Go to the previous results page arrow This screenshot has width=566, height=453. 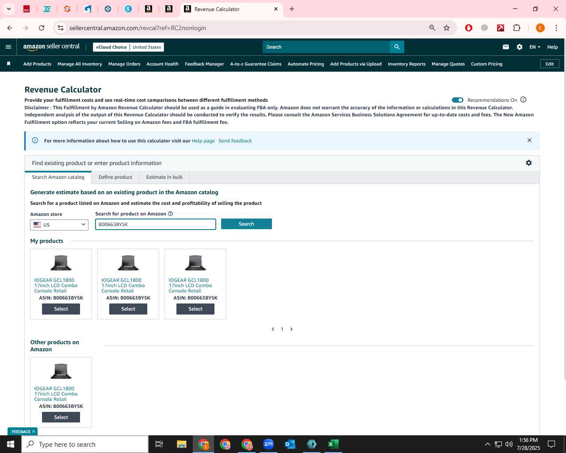[x=273, y=329]
